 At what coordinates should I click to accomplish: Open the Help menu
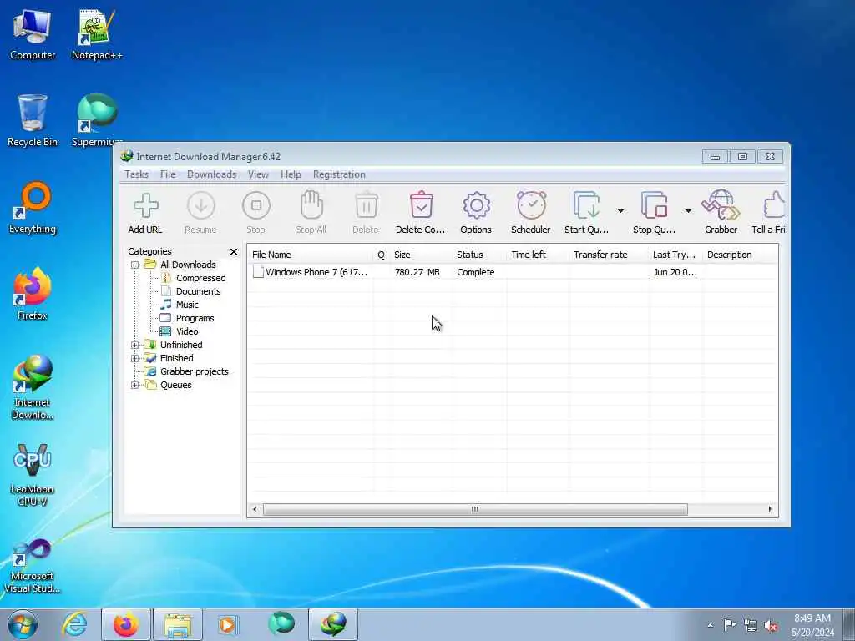pyautogui.click(x=291, y=174)
